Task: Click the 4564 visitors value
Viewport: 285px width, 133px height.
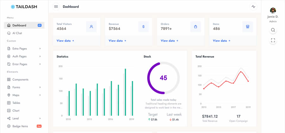Action: point(61,29)
